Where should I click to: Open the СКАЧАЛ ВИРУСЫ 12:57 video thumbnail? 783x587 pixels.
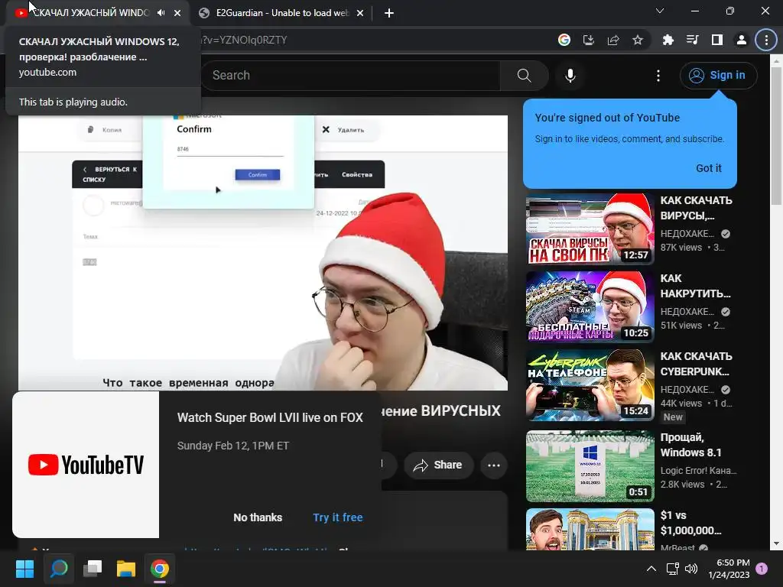point(590,229)
